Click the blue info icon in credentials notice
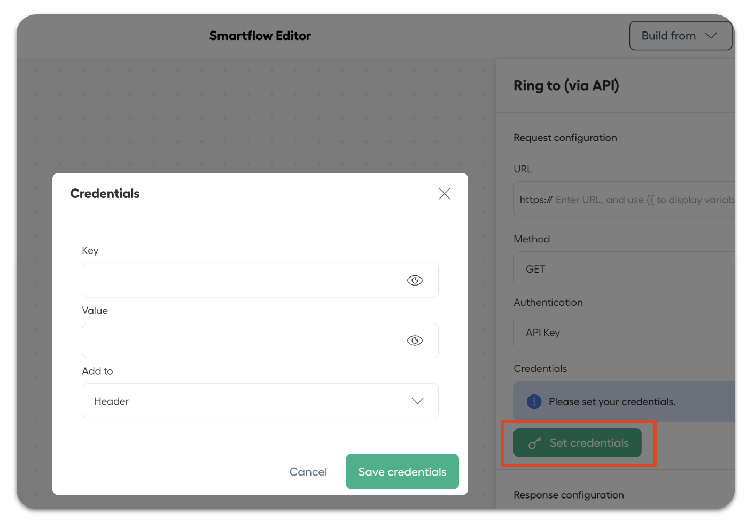The image size is (747, 522). [534, 401]
